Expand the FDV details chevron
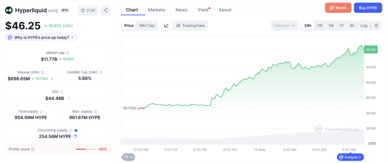Viewport: 388px width, 163px height. point(69,98)
